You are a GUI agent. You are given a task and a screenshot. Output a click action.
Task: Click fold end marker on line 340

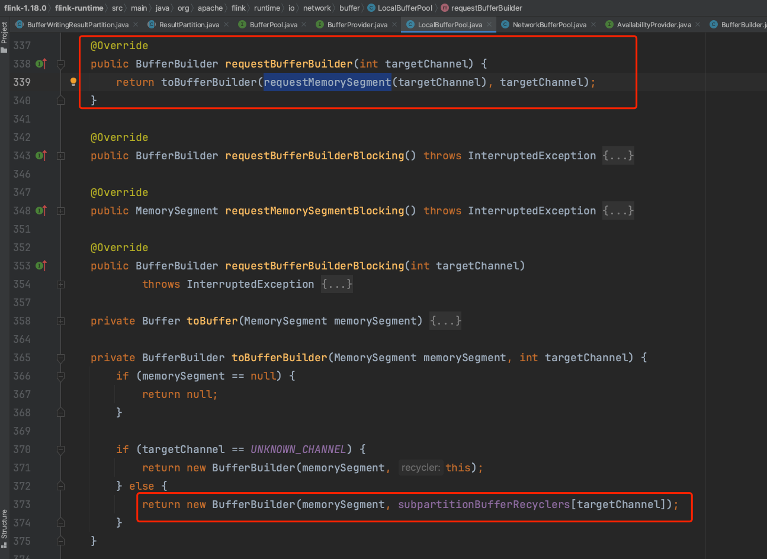60,101
